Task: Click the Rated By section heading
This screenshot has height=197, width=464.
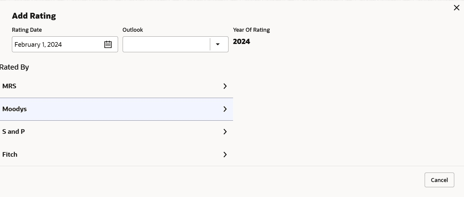Action: tap(14, 67)
